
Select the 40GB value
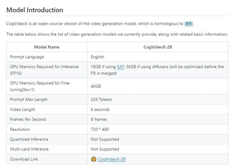96,86
